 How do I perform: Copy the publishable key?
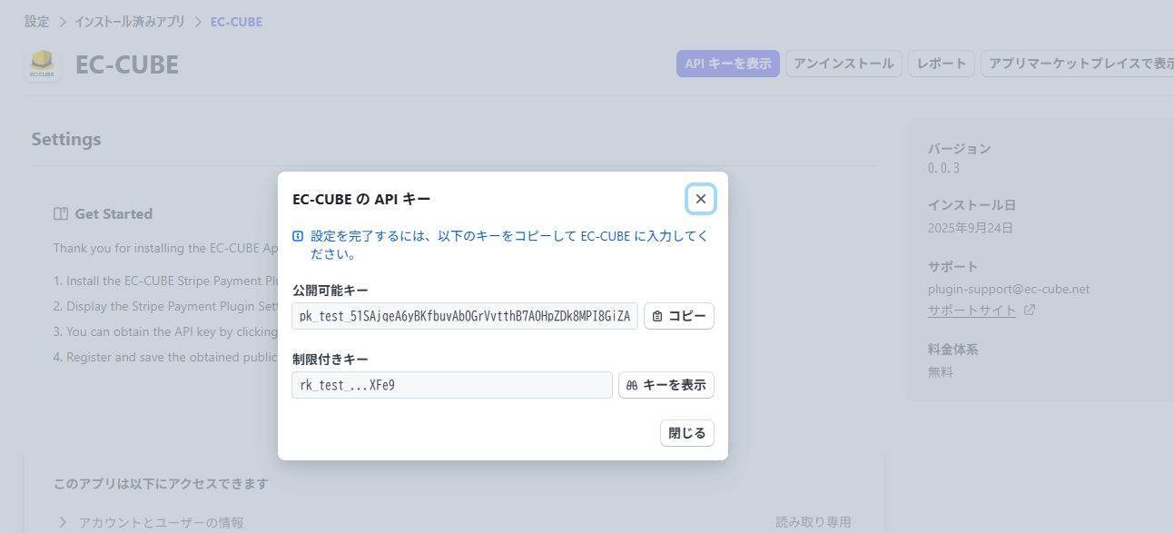tap(679, 316)
